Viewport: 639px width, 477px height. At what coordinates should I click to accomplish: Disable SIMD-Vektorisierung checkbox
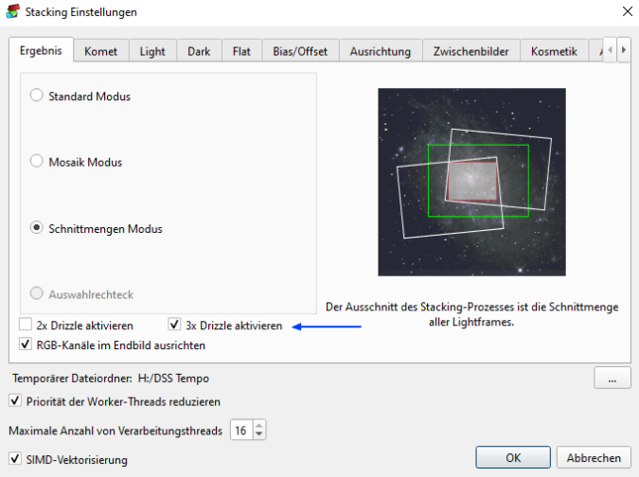(14, 460)
